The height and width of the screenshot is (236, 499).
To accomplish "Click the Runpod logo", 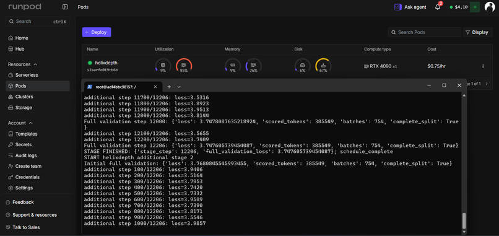I will tap(25, 7).
